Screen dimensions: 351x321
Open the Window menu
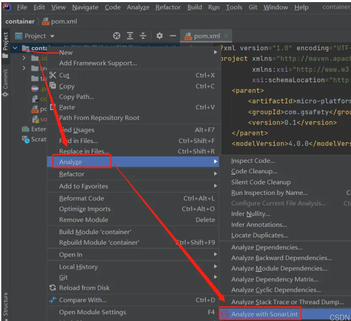pyautogui.click(x=275, y=8)
